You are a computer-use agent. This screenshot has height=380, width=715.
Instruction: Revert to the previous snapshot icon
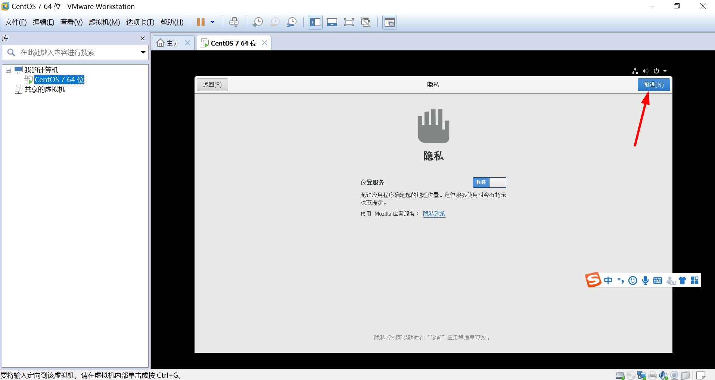coord(275,22)
